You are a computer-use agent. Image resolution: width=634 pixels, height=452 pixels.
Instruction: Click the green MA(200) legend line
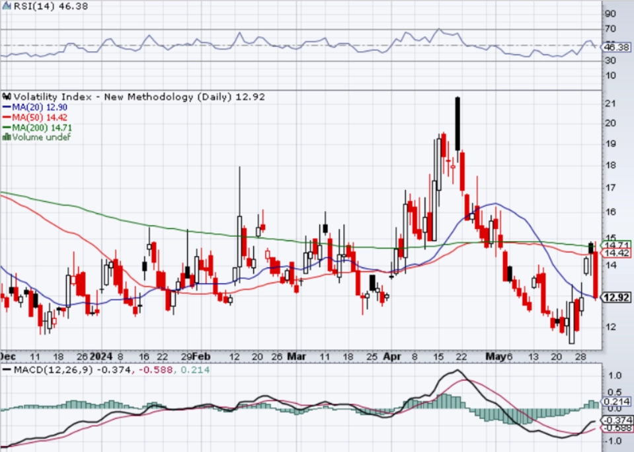[7, 128]
